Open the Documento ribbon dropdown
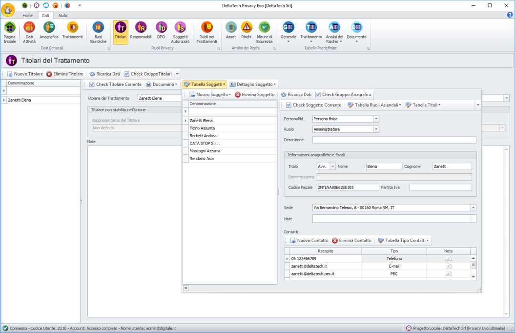This screenshot has height=333, width=515. pos(356,32)
